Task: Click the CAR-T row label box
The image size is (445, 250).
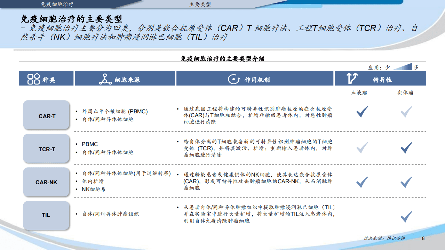Action: [46, 115]
